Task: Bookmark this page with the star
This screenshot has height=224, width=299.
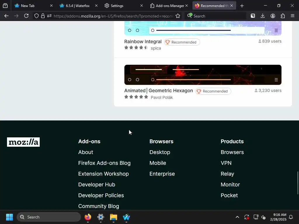Action: pos(178,16)
